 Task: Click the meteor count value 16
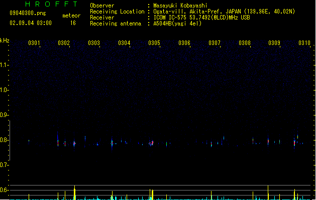73,23
